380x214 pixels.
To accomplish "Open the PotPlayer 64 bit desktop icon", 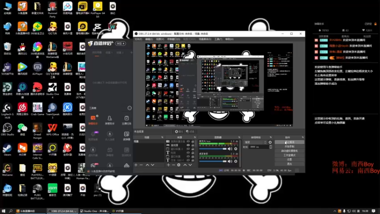I will click(x=97, y=10).
